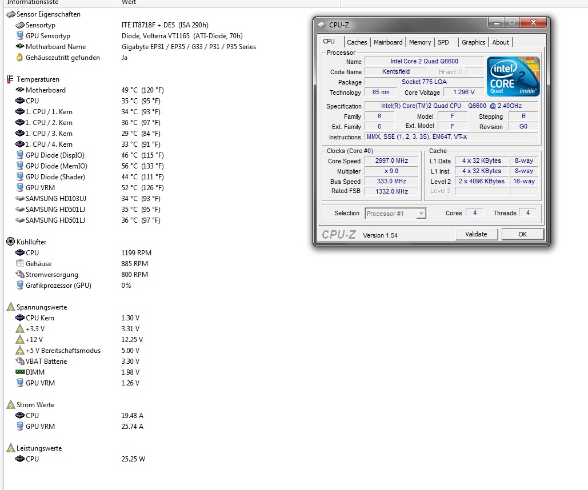Click the Gigabyte EP31 motherboard name value
Screen dimensions: 588x490
pos(189,47)
